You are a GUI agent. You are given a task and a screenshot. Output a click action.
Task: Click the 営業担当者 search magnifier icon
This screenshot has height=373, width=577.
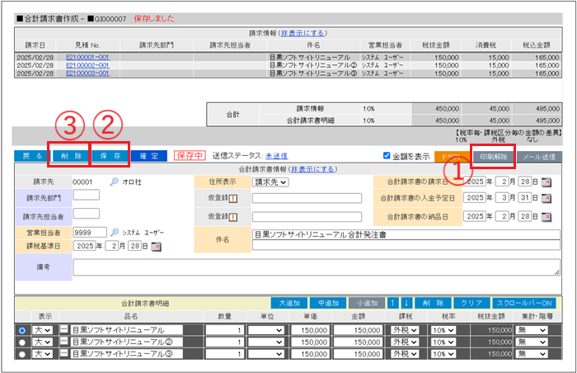tap(115, 233)
